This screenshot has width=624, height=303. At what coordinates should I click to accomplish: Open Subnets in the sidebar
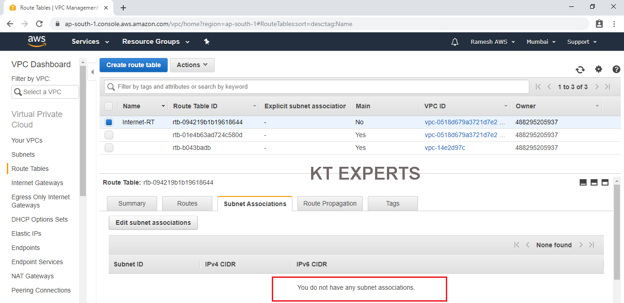(x=23, y=154)
